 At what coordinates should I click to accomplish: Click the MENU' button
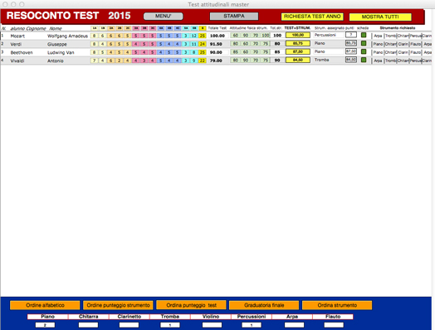click(163, 16)
